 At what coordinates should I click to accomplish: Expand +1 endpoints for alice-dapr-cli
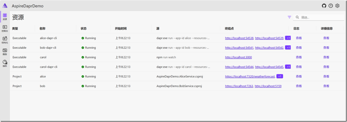[x=288, y=38]
